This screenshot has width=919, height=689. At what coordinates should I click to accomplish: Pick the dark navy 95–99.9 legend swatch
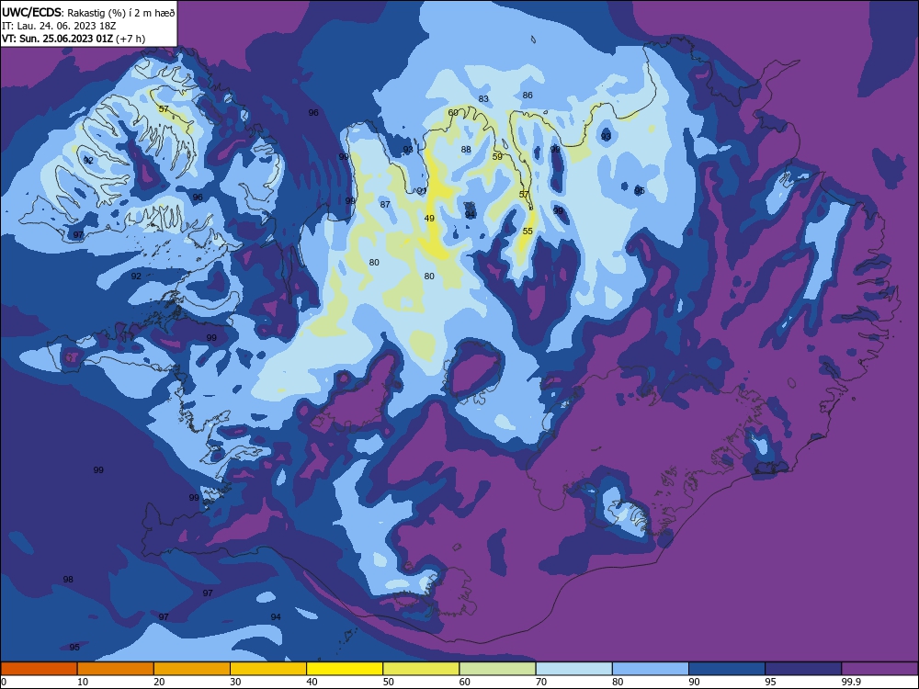click(x=803, y=669)
